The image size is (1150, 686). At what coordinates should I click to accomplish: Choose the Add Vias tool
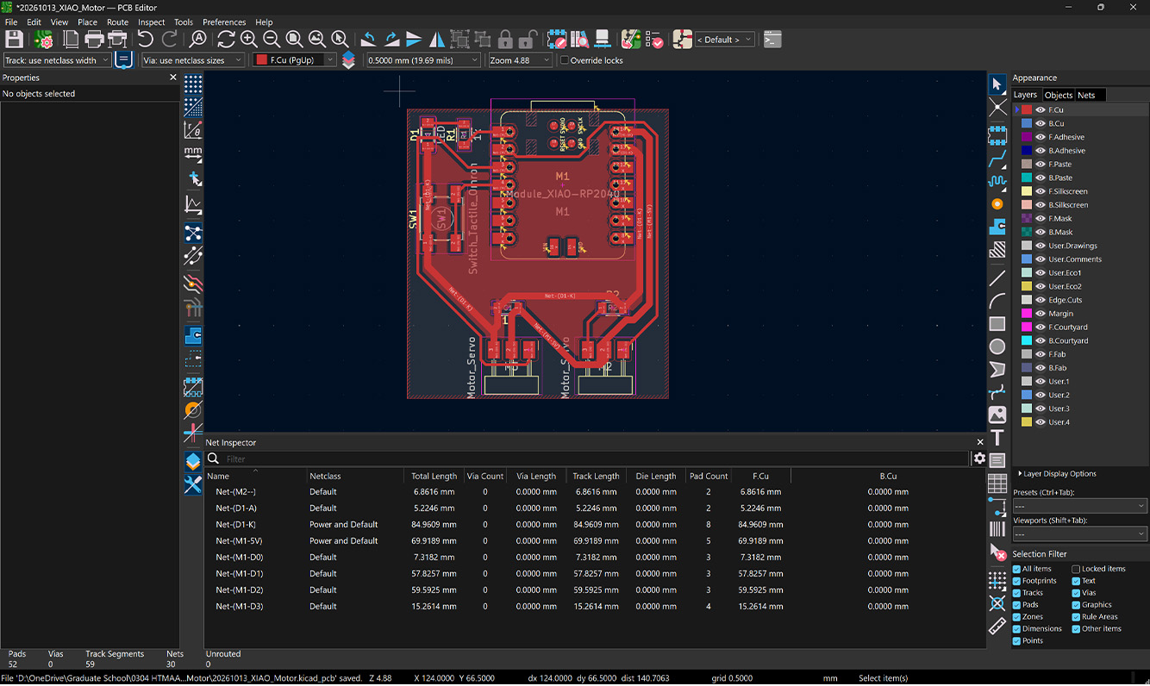point(997,204)
